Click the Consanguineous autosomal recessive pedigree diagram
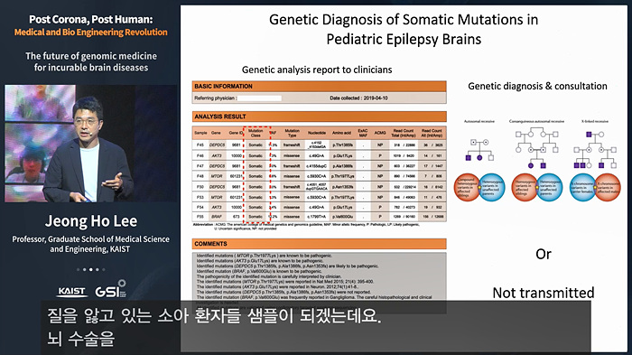This screenshot has width=632, height=355. [x=537, y=148]
